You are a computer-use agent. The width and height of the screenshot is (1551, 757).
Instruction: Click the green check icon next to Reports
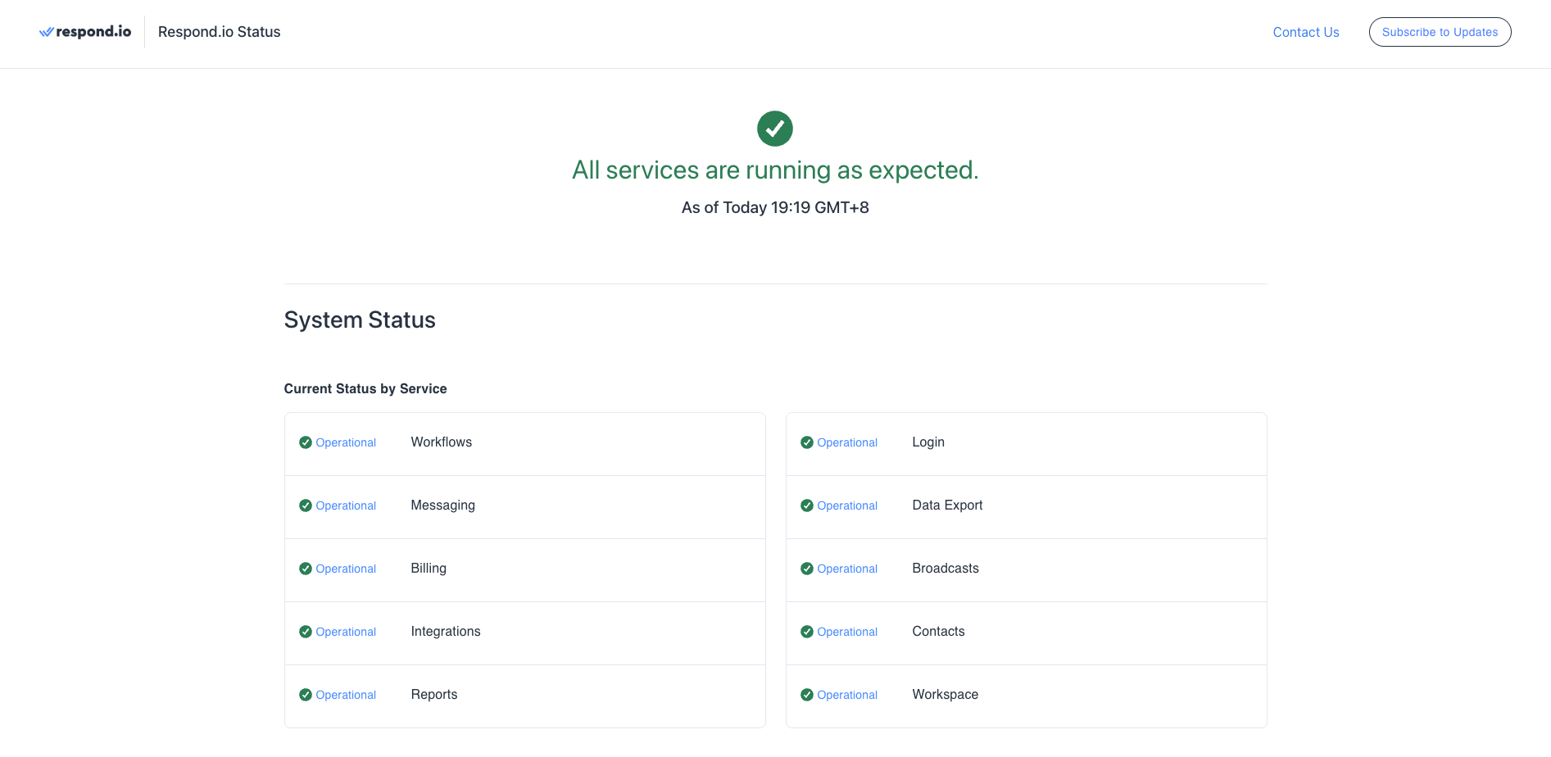coord(306,695)
